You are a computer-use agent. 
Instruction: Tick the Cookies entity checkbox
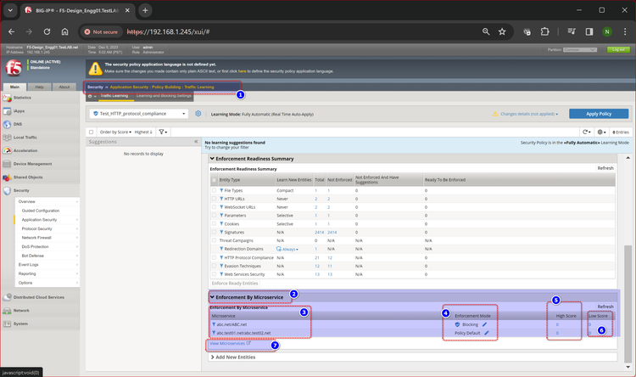213,223
